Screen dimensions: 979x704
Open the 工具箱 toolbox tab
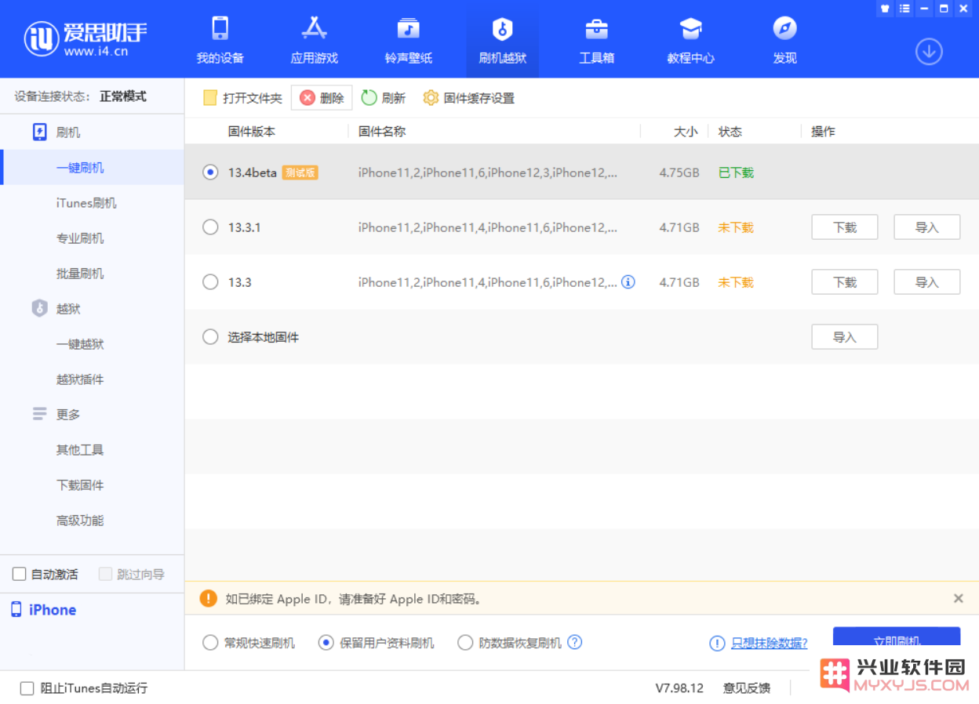tap(596, 40)
